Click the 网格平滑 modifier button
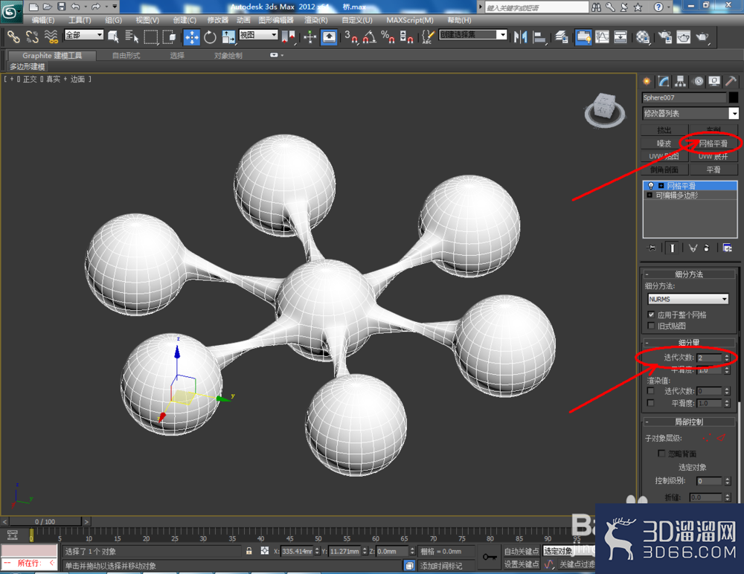 pos(713,143)
